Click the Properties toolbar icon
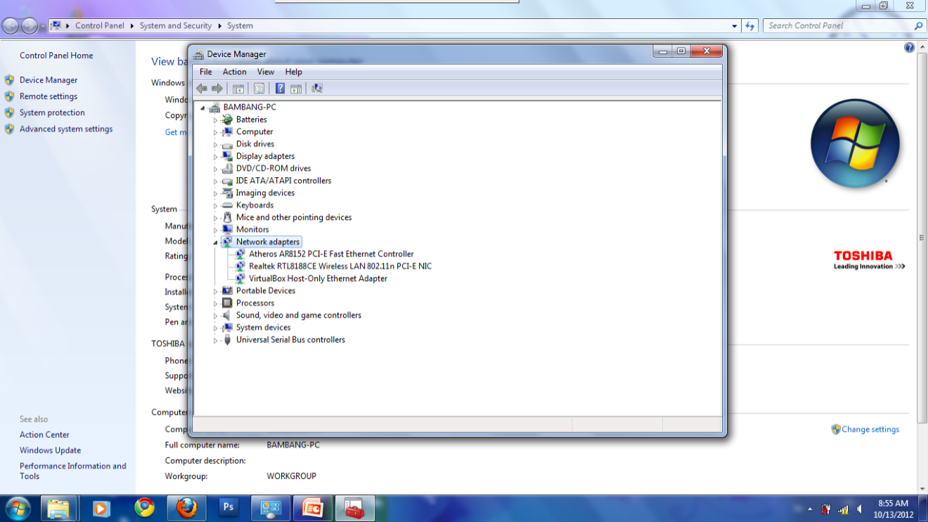928x522 pixels. click(259, 88)
